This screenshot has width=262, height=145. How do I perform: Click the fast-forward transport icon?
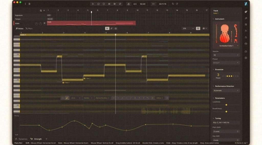(x=115, y=4)
